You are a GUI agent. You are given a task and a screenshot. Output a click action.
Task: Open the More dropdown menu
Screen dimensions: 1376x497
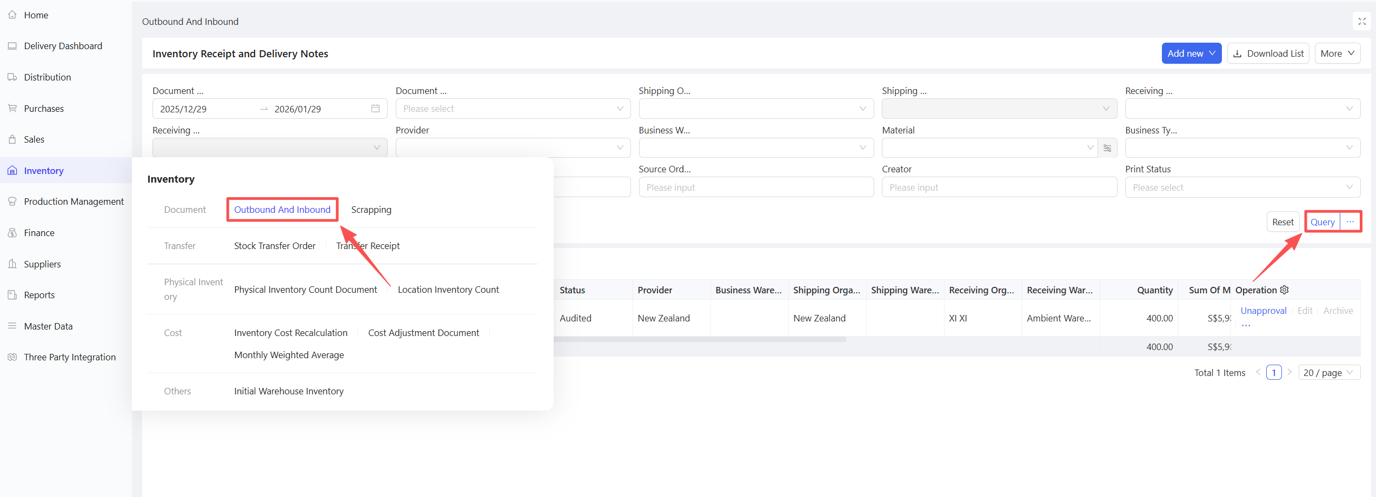pos(1337,53)
